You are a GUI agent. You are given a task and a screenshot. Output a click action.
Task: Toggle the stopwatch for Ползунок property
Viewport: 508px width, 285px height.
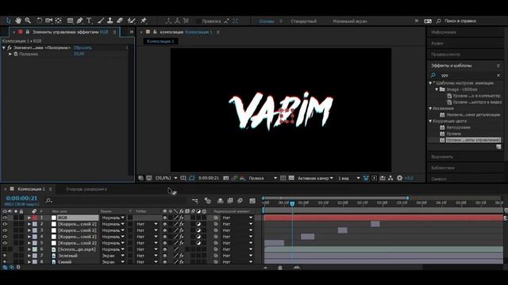[x=16, y=54]
